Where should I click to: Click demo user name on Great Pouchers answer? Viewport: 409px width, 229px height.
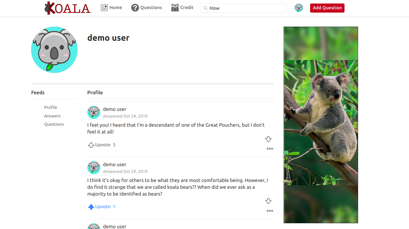pos(115,109)
